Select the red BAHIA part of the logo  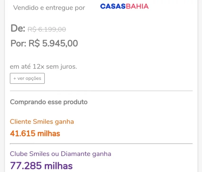point(137,7)
